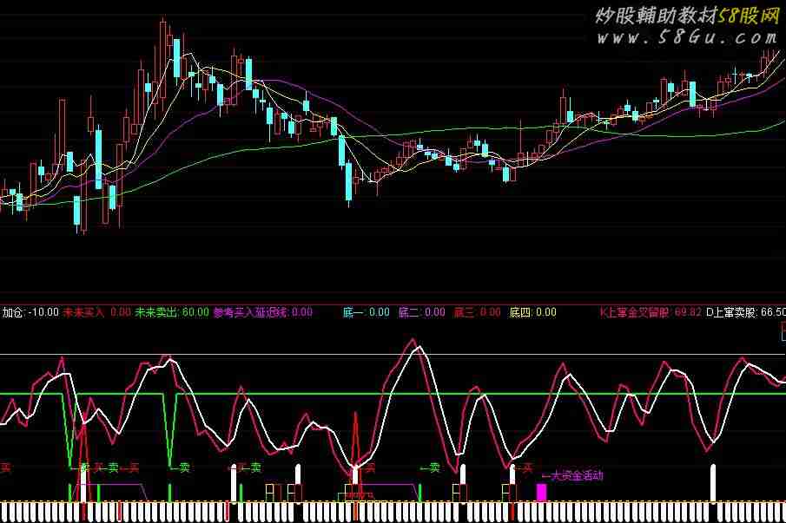786x523 pixels.
Task: Click the www.58Gu.com watermark link
Action: (686, 37)
